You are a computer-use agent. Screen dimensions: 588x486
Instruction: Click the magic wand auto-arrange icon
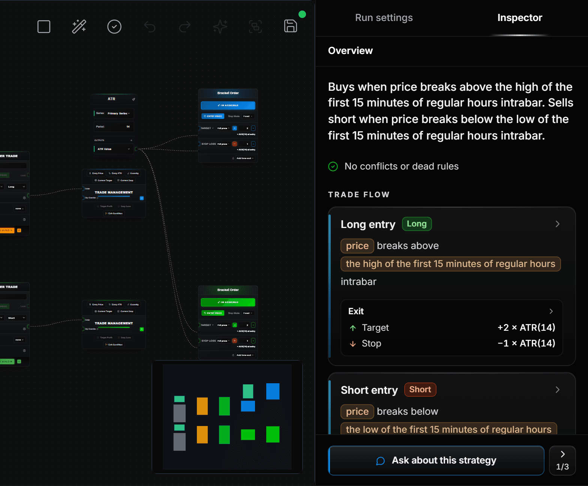79,27
